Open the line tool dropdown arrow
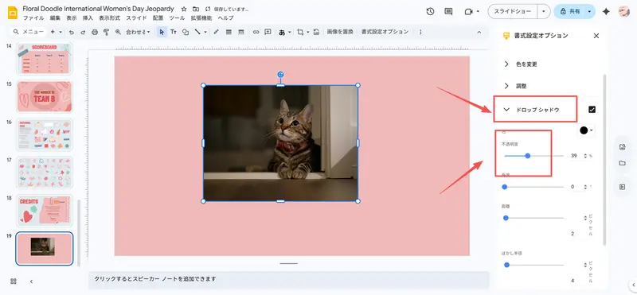 pyautogui.click(x=205, y=32)
